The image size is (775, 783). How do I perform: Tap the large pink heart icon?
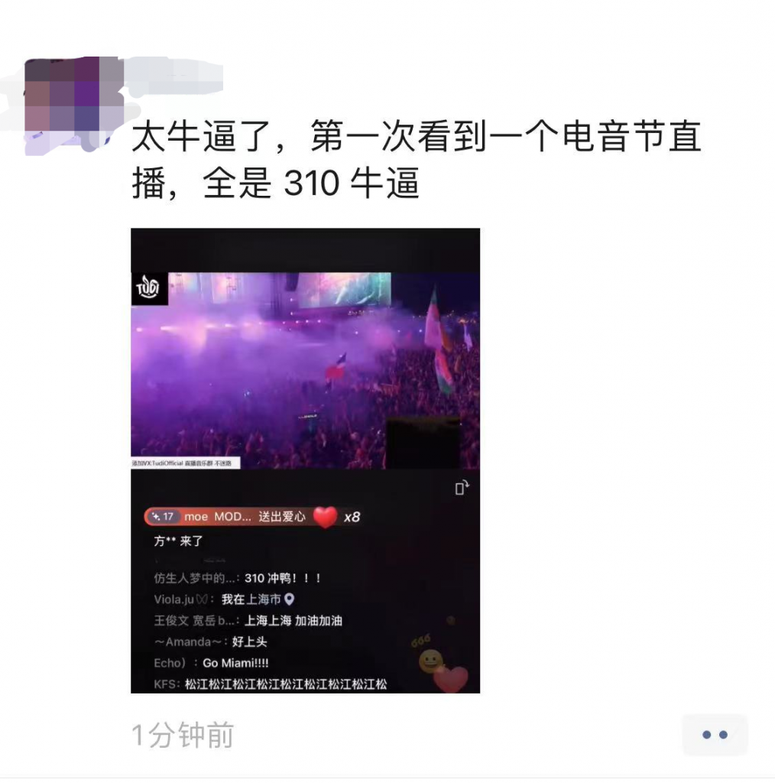tap(451, 679)
